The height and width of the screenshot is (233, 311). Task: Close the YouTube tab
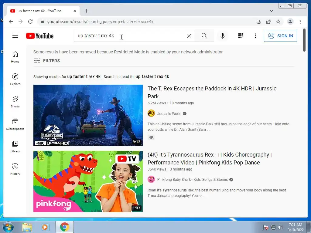tap(75, 11)
